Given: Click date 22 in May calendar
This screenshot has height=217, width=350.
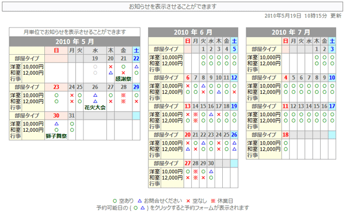Looking at the screenshot, I should (136, 58).
